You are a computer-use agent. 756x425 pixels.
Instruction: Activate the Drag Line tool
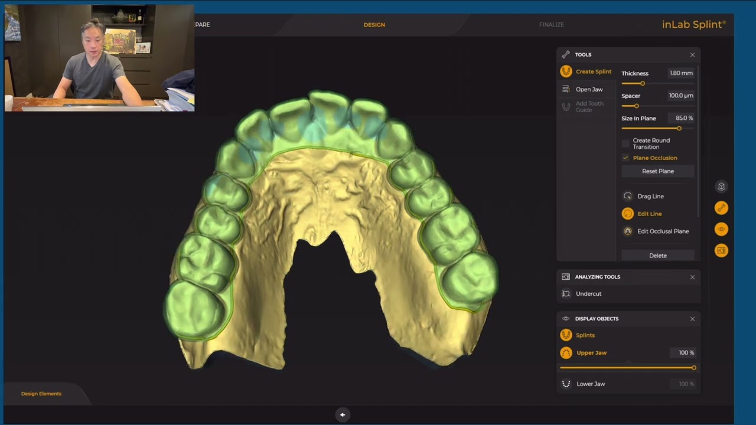tap(643, 196)
